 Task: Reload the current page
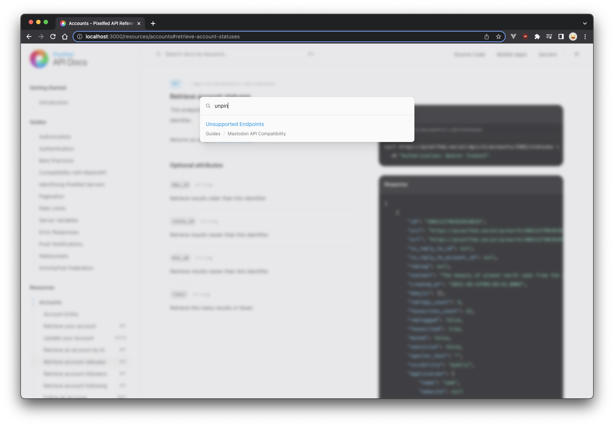tap(53, 37)
